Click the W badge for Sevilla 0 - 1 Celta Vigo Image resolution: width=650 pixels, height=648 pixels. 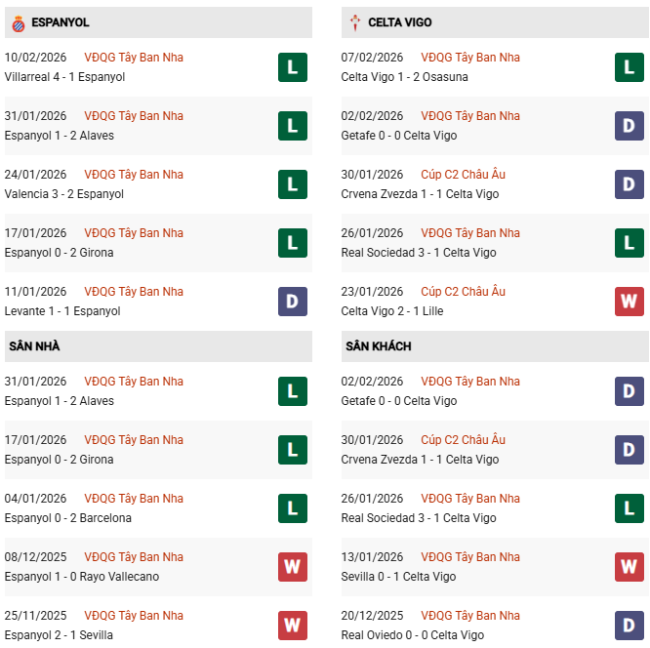pos(629,567)
